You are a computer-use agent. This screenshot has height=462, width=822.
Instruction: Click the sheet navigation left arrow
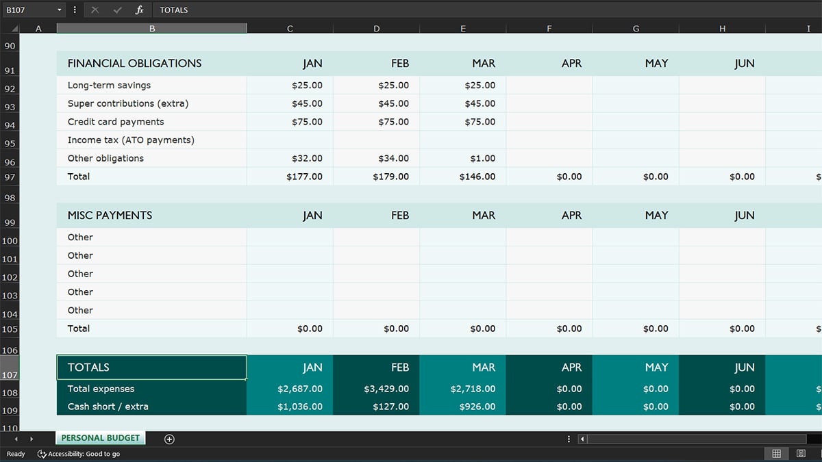coord(15,439)
